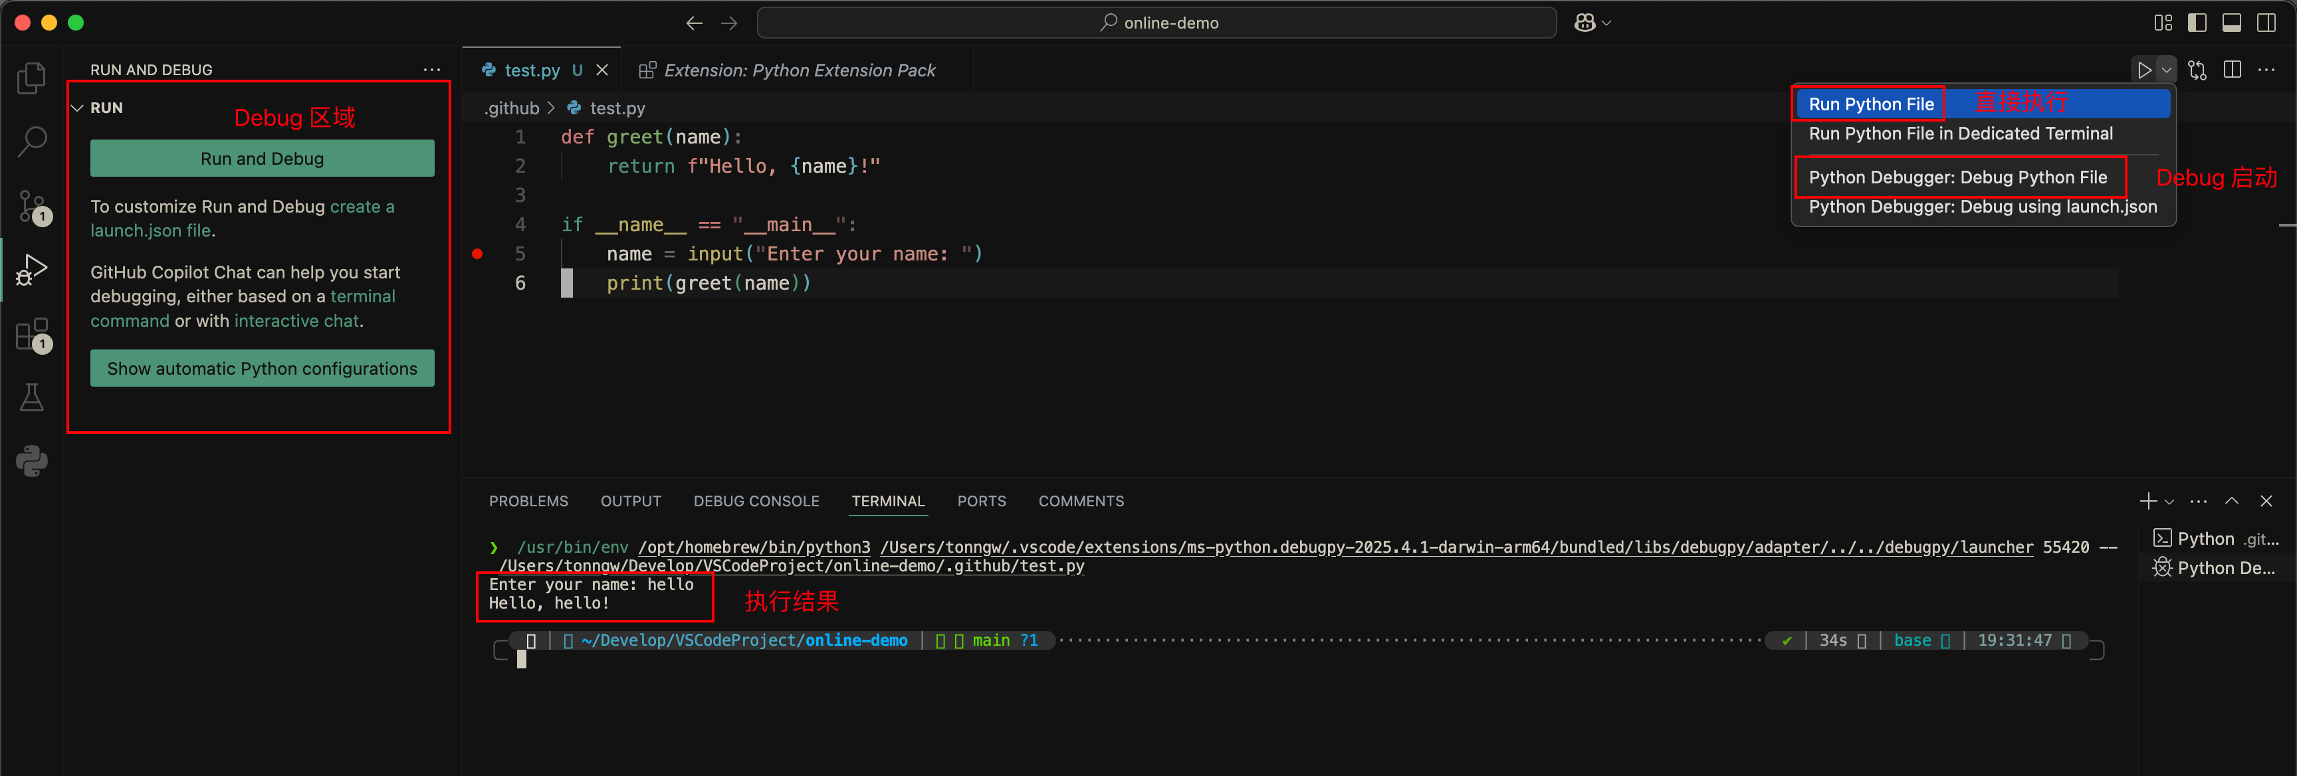Open the Extensions view
Viewport: 2297px width, 776px height.
point(32,335)
